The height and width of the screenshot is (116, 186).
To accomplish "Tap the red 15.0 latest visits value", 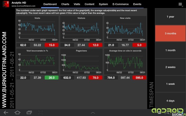I will (x=52, y=45).
